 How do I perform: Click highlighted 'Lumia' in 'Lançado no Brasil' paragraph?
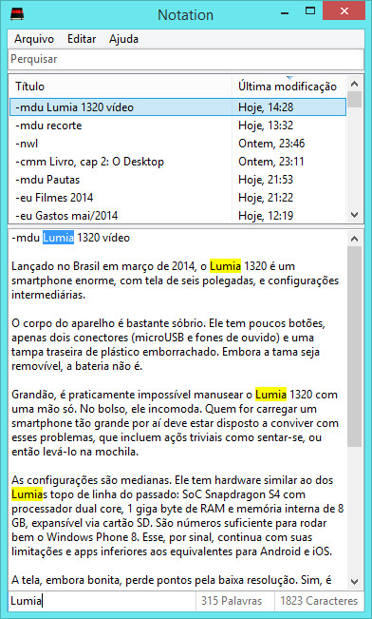coord(225,266)
